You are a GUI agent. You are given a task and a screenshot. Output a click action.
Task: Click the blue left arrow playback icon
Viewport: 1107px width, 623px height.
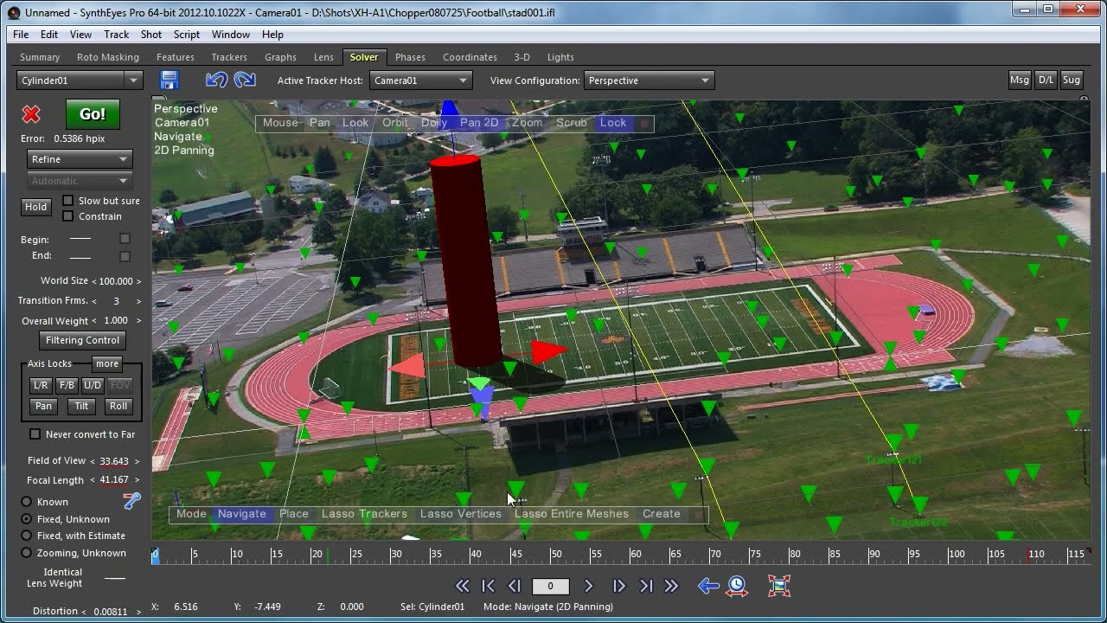click(708, 586)
